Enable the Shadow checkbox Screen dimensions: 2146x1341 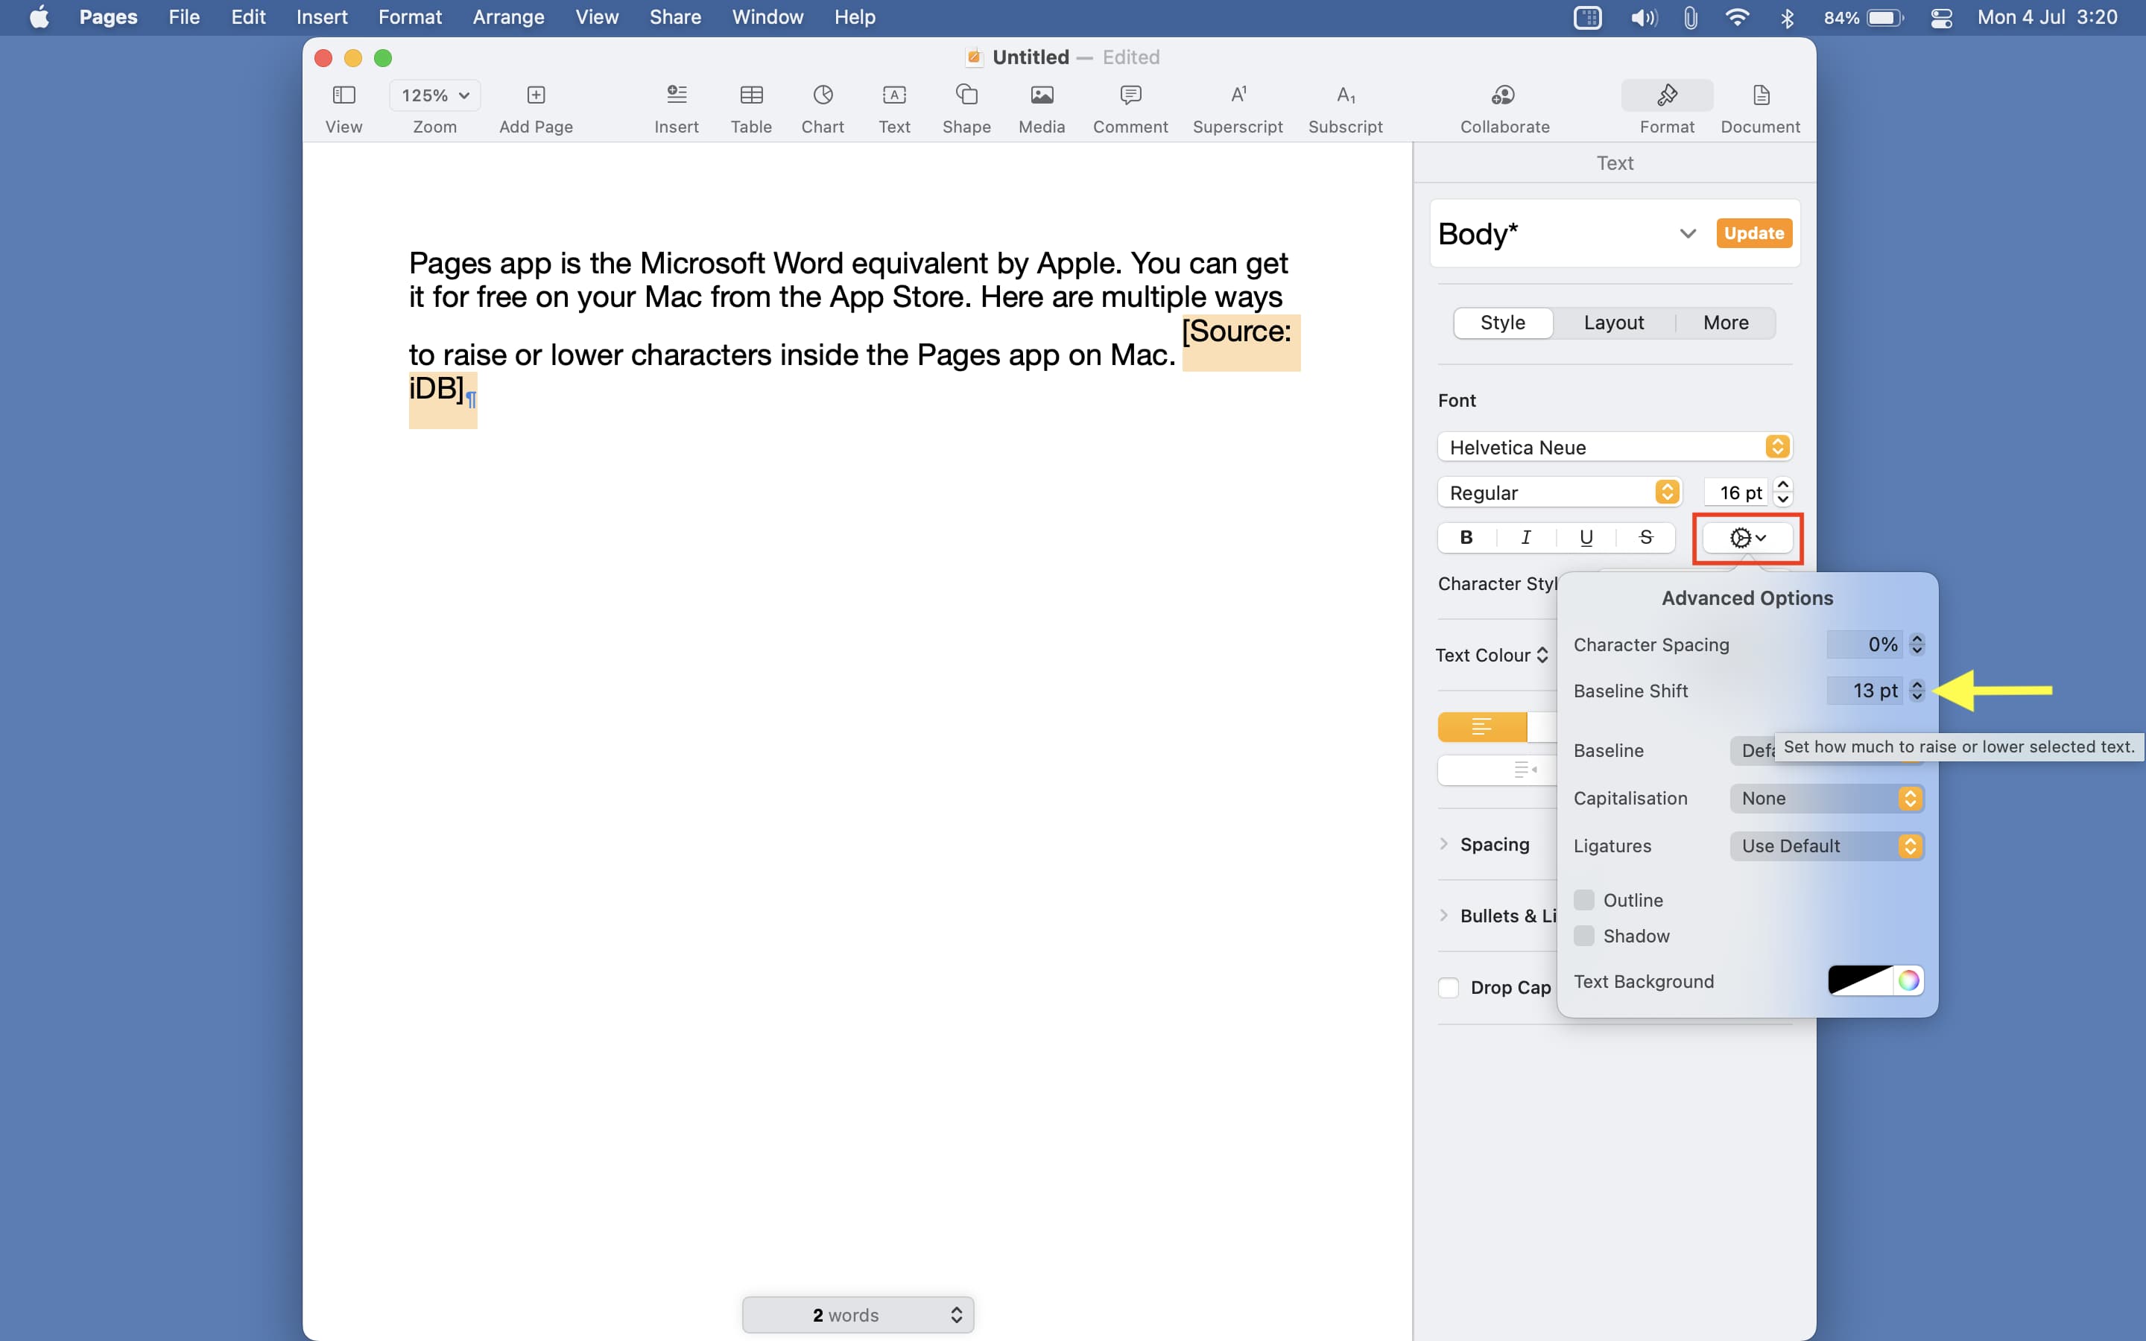1583,936
